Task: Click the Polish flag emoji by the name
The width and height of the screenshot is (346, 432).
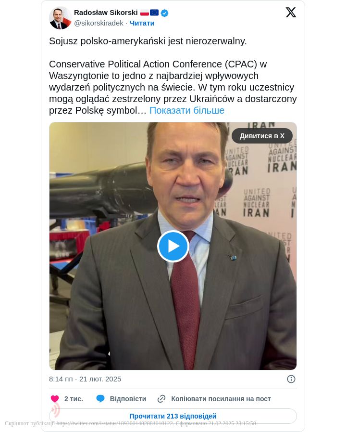Action: point(145,13)
